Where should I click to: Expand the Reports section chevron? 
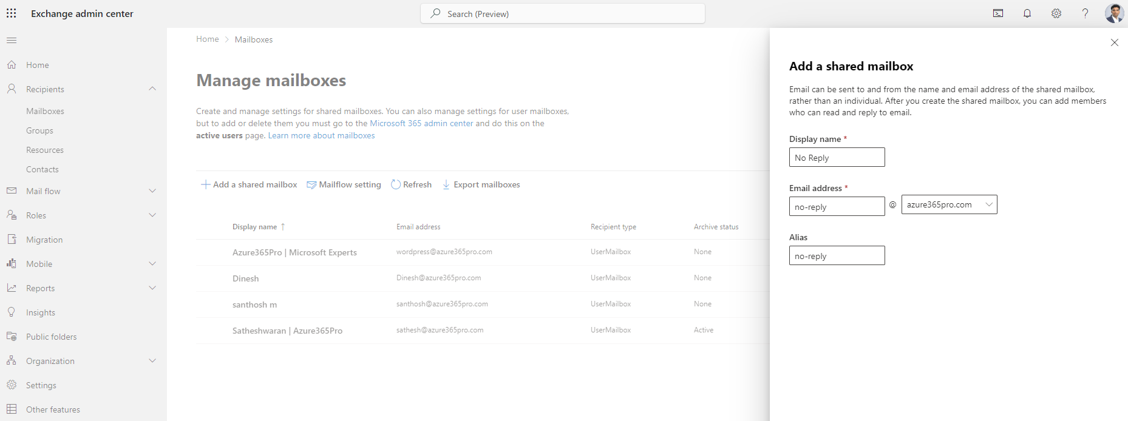(152, 288)
